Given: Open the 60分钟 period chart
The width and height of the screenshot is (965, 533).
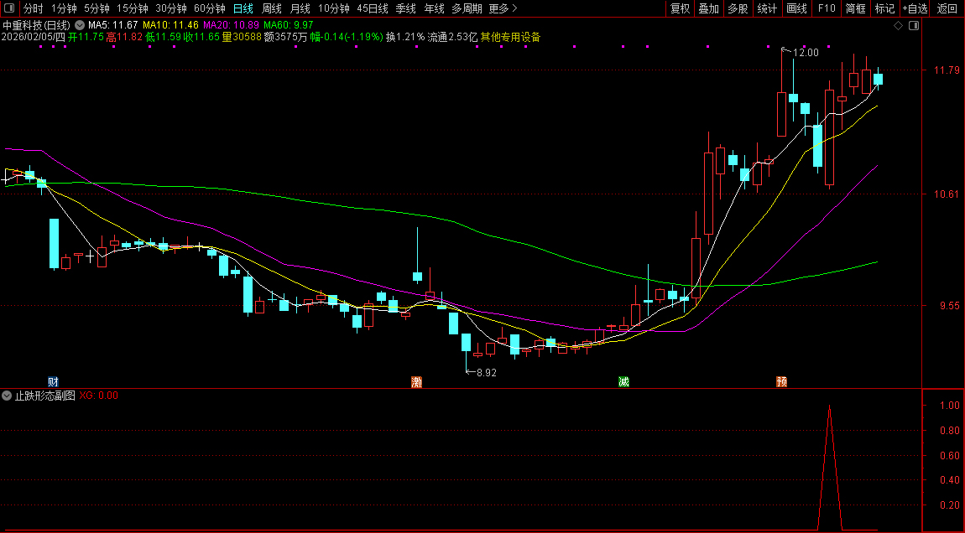Looking at the screenshot, I should tap(210, 8).
